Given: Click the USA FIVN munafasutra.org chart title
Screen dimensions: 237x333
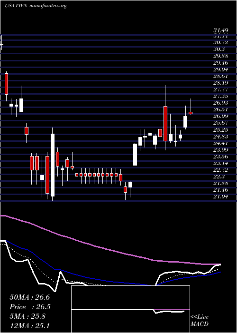Looking at the screenshot, I should [x=36, y=6].
